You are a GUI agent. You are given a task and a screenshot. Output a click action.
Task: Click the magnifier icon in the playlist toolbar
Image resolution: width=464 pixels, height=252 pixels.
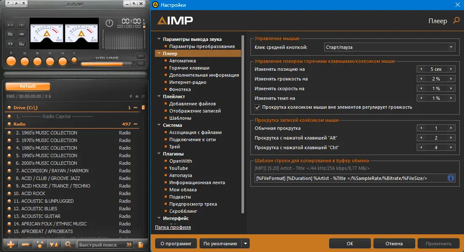[69, 244]
